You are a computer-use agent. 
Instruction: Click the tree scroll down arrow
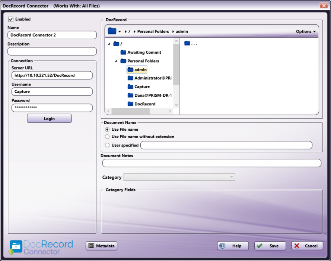click(x=176, y=105)
